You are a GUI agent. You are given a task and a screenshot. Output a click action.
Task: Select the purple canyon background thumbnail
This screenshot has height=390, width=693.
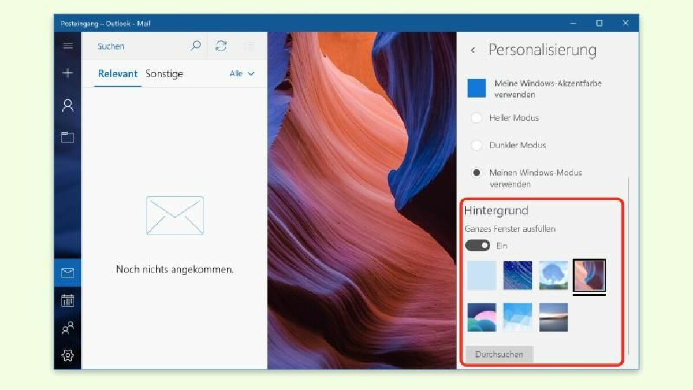[588, 276]
